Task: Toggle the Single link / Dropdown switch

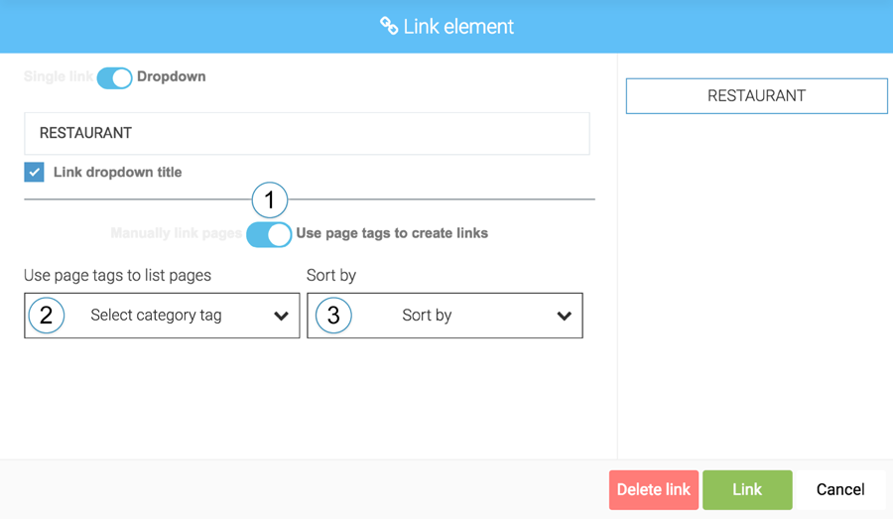Action: coord(114,77)
